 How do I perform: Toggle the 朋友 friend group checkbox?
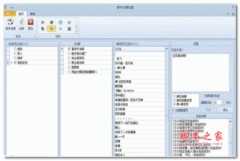click(15, 49)
